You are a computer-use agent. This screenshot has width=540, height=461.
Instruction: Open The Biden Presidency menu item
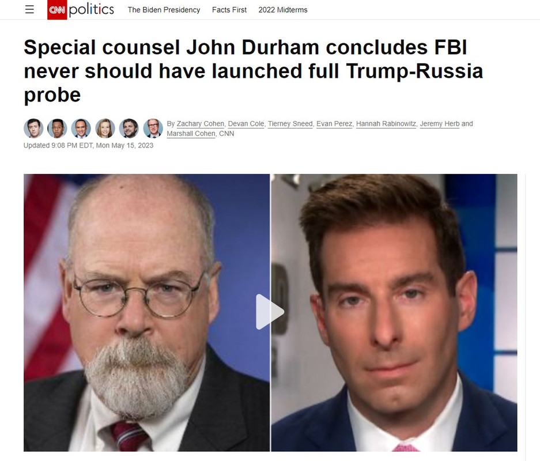point(164,10)
